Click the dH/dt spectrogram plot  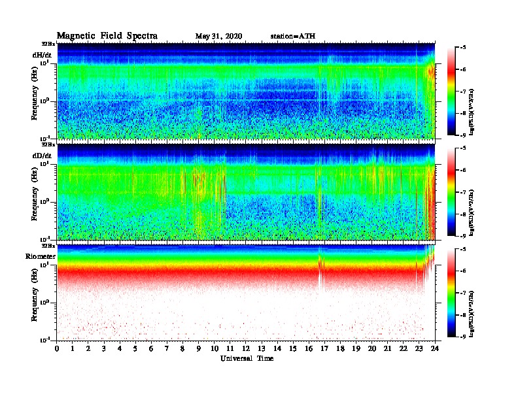pyautogui.click(x=246, y=91)
